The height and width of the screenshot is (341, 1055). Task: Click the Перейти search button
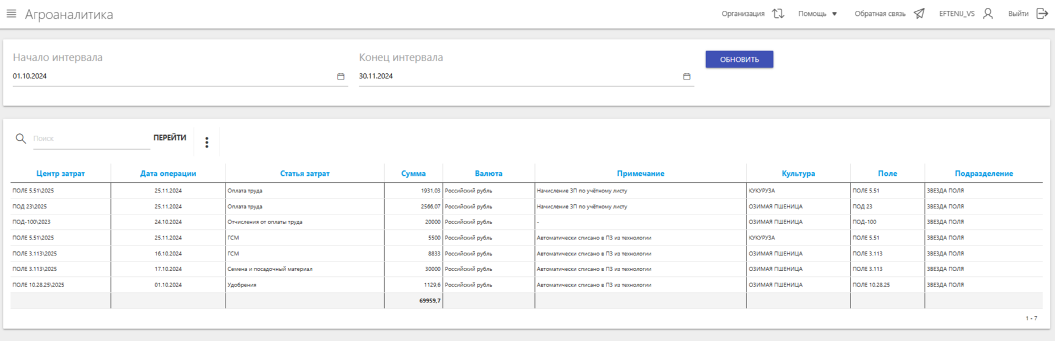(169, 138)
